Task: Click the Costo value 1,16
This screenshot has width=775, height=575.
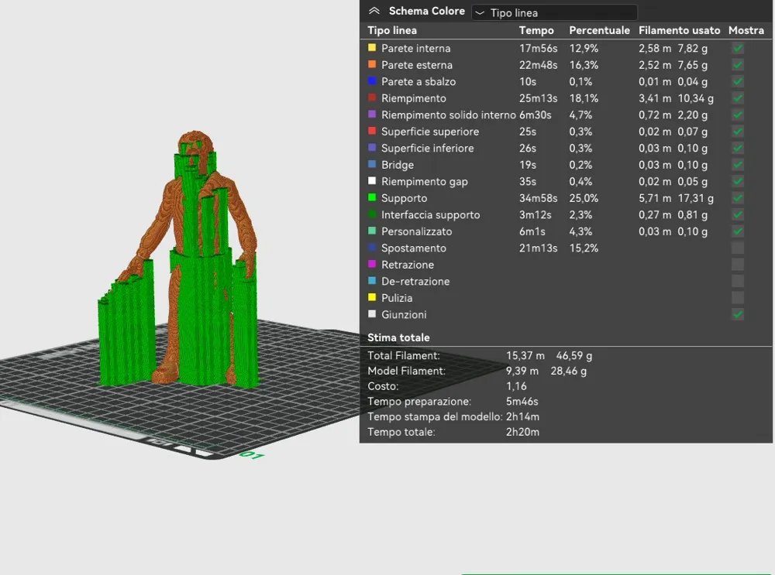Action: pyautogui.click(x=516, y=386)
